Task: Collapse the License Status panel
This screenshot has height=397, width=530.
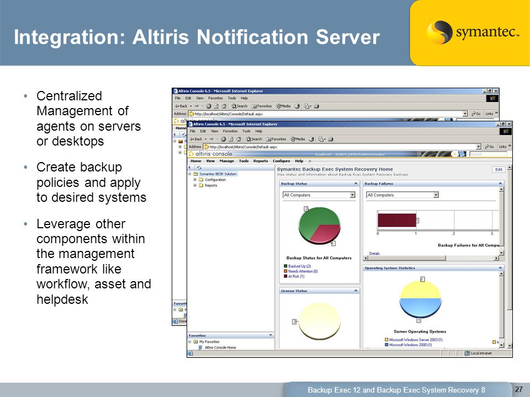Action: tap(356, 291)
